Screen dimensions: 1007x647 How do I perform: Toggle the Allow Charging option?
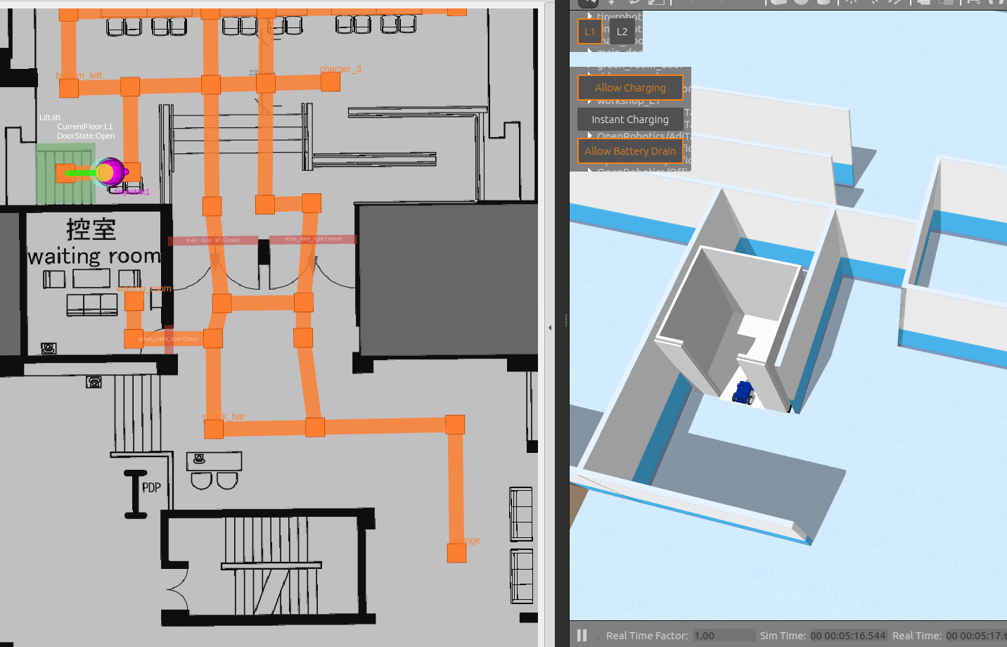coord(630,88)
